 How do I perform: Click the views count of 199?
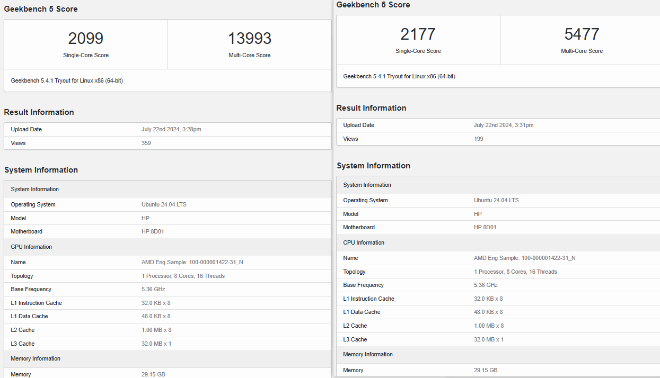pos(478,139)
